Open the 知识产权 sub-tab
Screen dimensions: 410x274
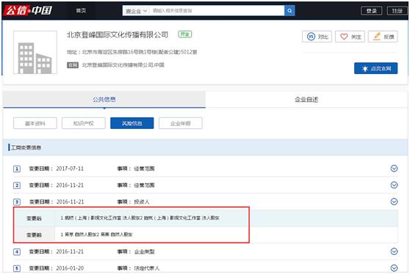click(x=84, y=123)
